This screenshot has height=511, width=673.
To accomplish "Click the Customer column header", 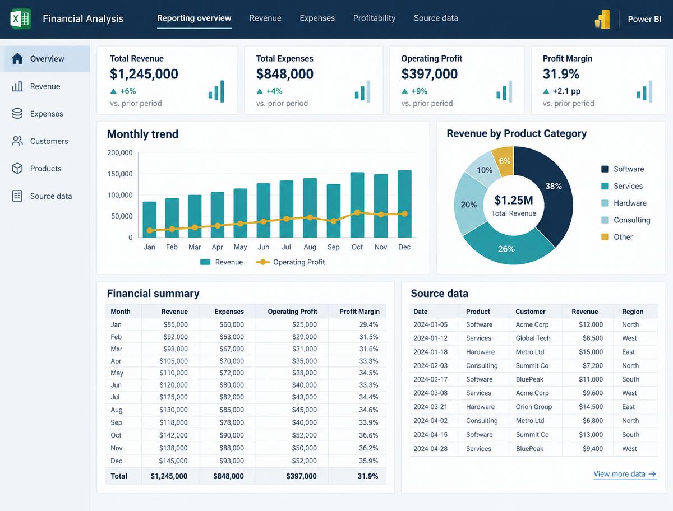I will coord(531,312).
